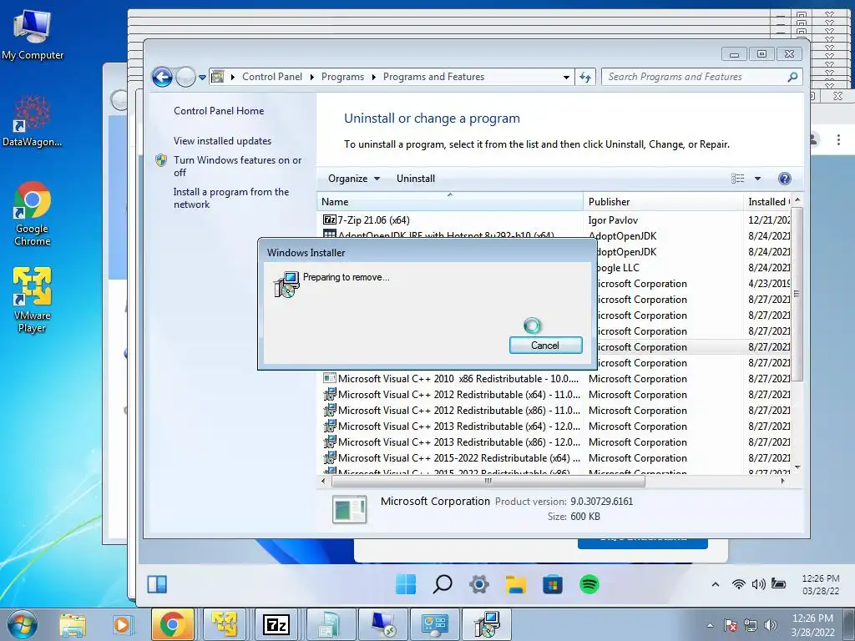This screenshot has width=855, height=641.
Task: Open Spotify in the Windows 11 taskbar
Action: [x=589, y=584]
